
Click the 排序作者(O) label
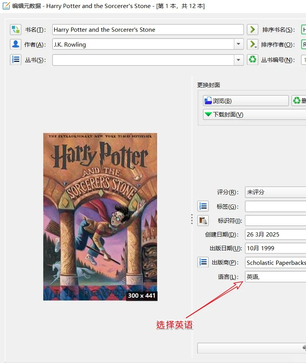pos(278,44)
